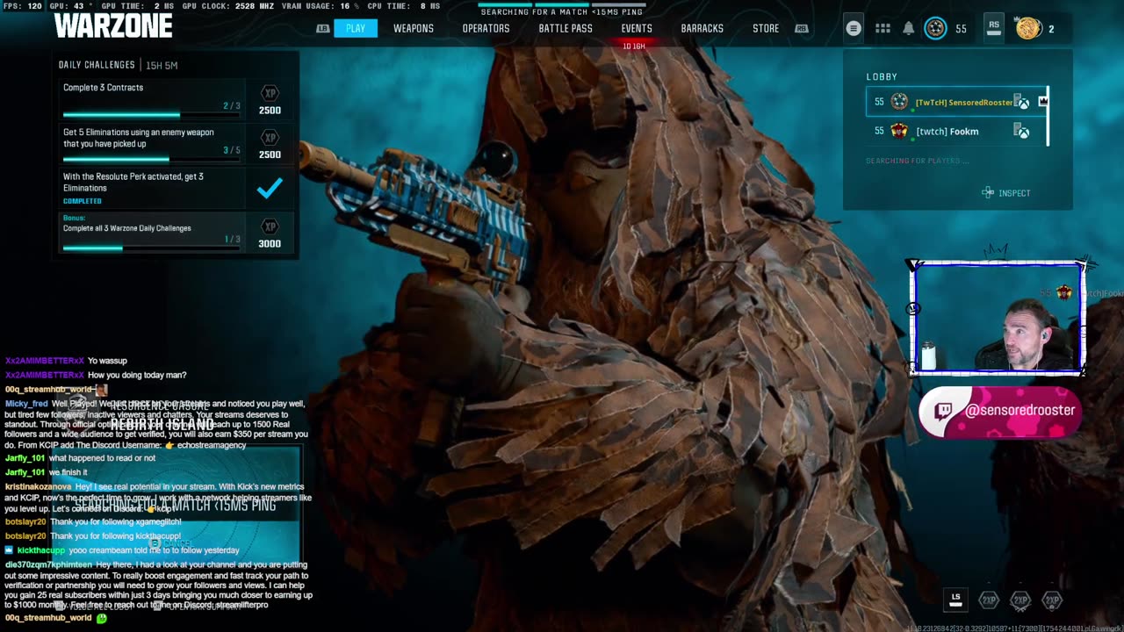Go to the Battle Pass tab
1124x632 pixels.
566,28
